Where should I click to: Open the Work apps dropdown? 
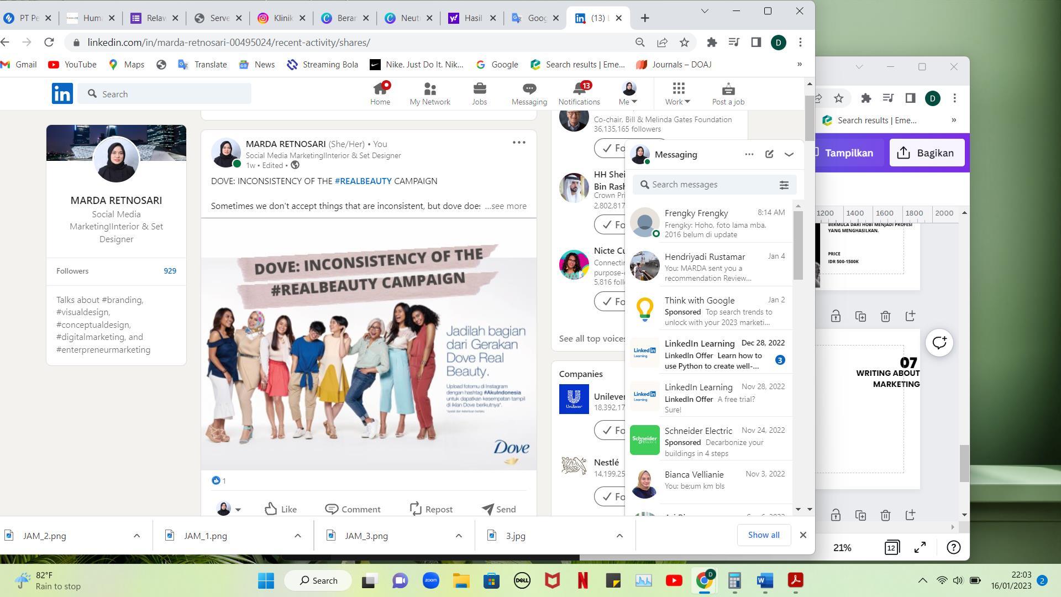click(x=677, y=94)
